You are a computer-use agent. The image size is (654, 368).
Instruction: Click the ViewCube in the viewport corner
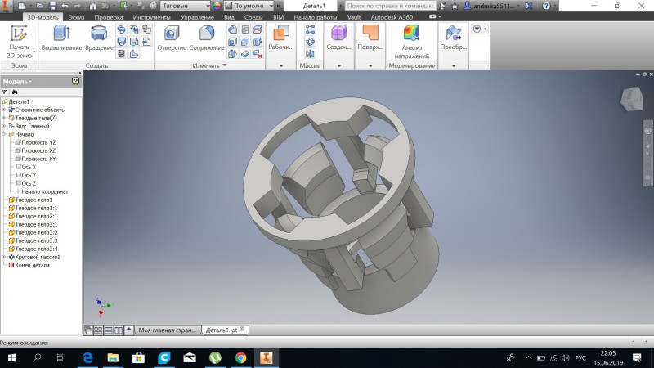pos(632,99)
